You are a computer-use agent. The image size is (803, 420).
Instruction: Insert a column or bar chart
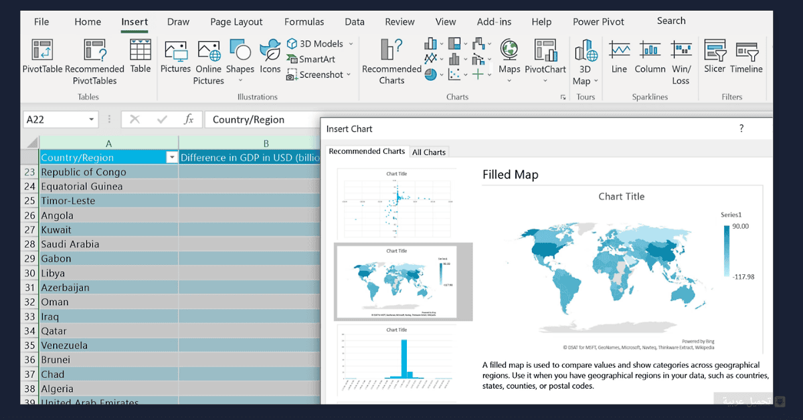[x=430, y=43]
